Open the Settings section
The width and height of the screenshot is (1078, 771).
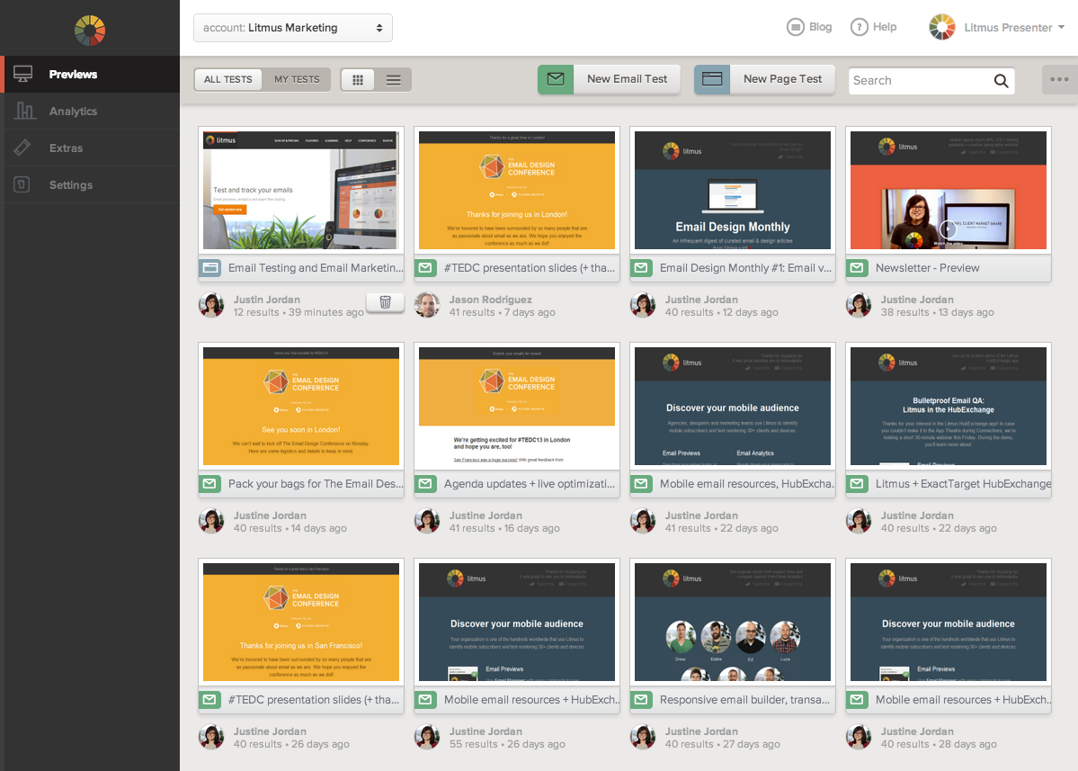coord(92,185)
